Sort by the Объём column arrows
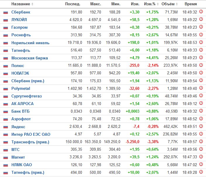This screenshot has width=206, height=177. (177, 4)
